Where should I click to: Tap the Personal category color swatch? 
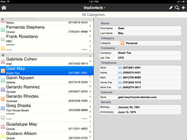(122, 43)
